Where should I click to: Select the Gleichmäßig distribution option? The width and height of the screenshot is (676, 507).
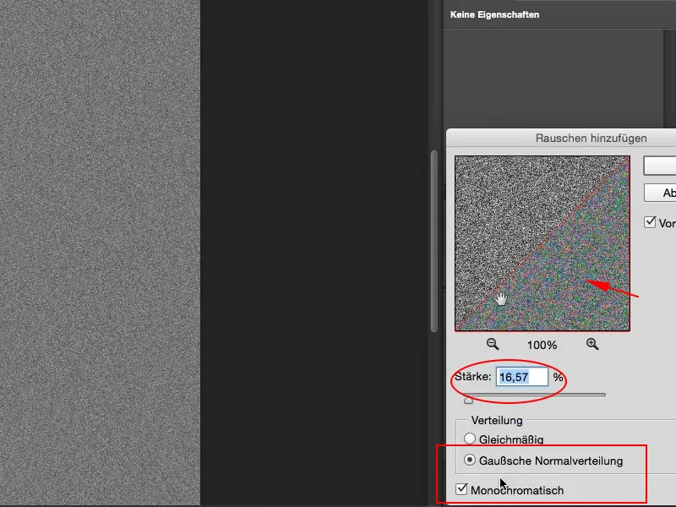pos(470,439)
